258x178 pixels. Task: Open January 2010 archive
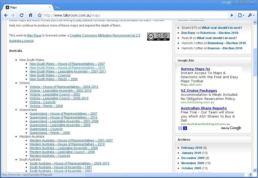[191, 153]
